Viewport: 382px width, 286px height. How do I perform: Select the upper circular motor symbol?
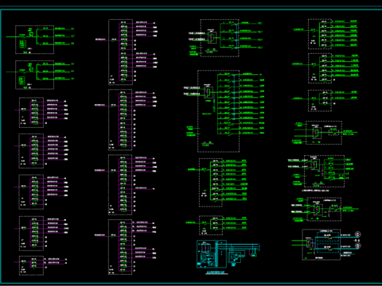357,234
